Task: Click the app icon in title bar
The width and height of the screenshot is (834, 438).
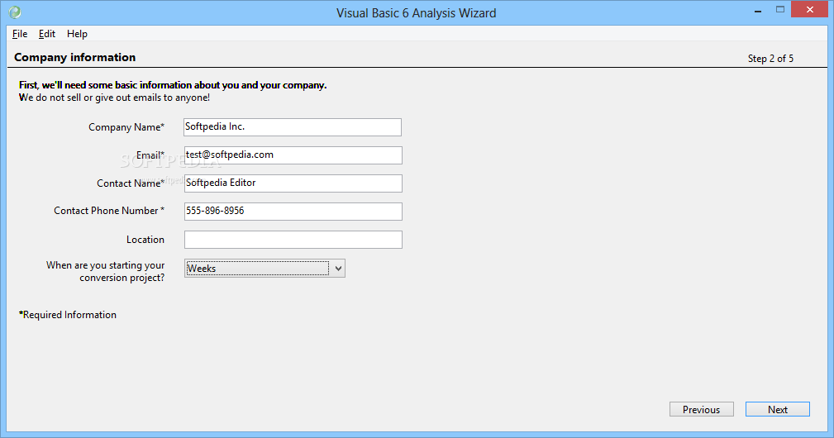Action: 15,12
